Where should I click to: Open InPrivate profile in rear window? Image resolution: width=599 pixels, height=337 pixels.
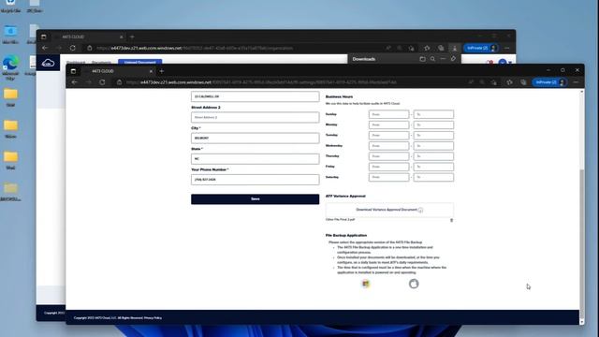point(481,48)
